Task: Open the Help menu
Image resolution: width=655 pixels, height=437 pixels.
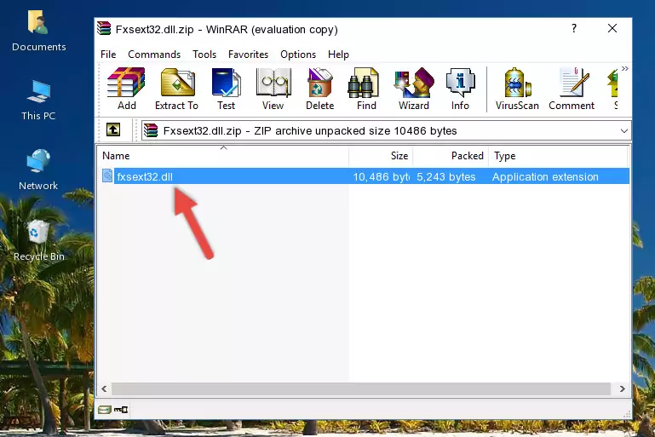Action: coord(338,55)
